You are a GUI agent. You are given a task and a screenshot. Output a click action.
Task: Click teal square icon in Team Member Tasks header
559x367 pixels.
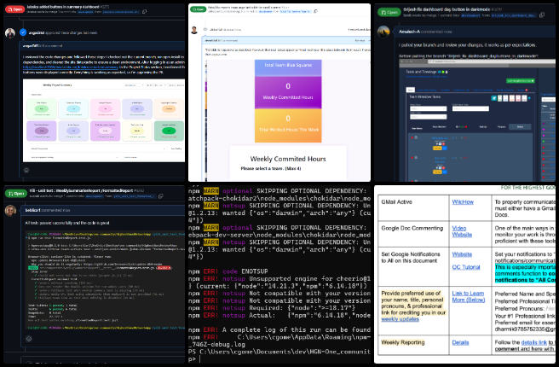pyautogui.click(x=493, y=98)
